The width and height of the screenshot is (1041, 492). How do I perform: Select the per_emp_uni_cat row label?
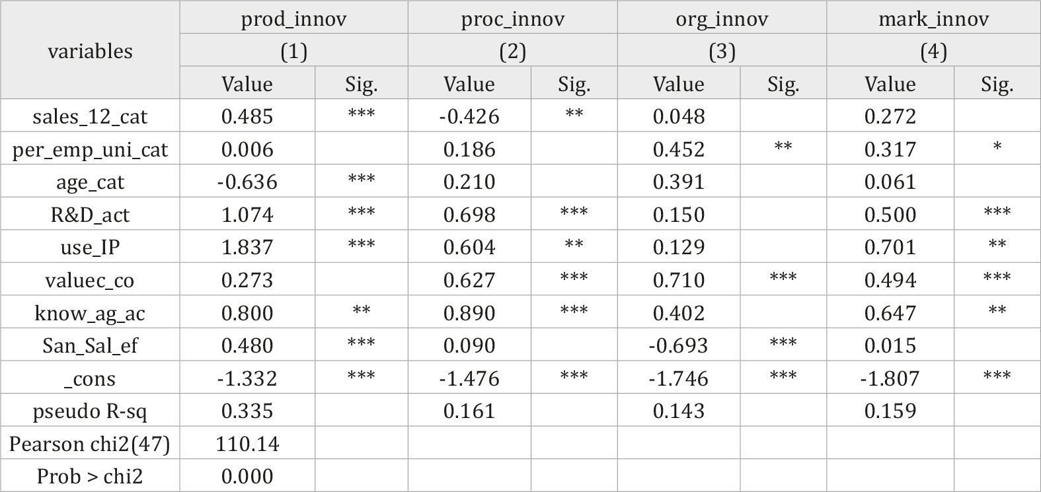[x=91, y=149]
